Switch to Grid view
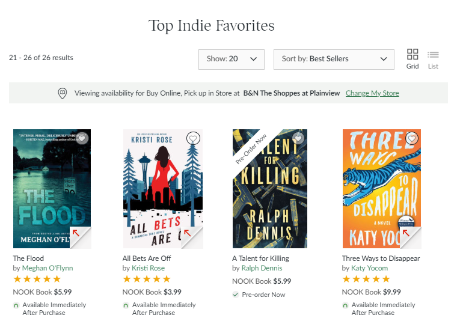 point(412,59)
